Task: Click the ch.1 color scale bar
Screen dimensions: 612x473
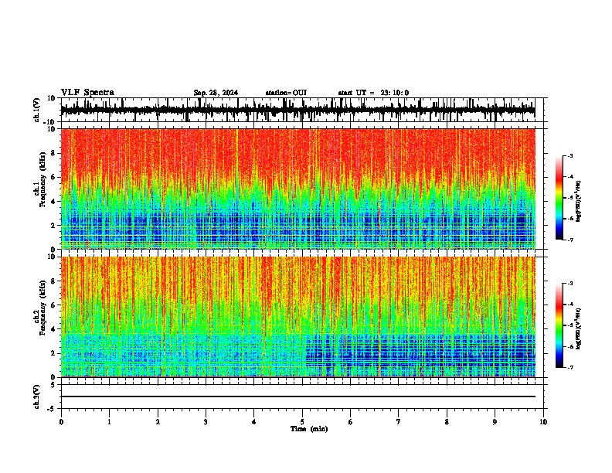Action: [559, 198]
